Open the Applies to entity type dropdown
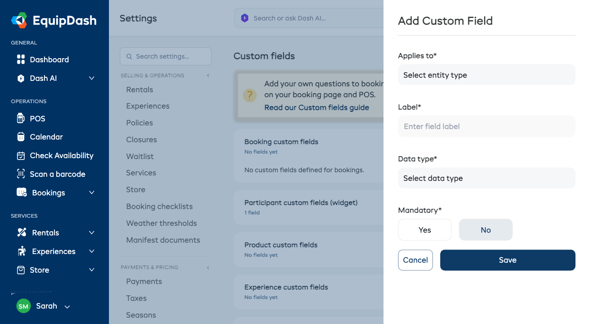Viewport: 590px width, 324px height. coord(487,75)
